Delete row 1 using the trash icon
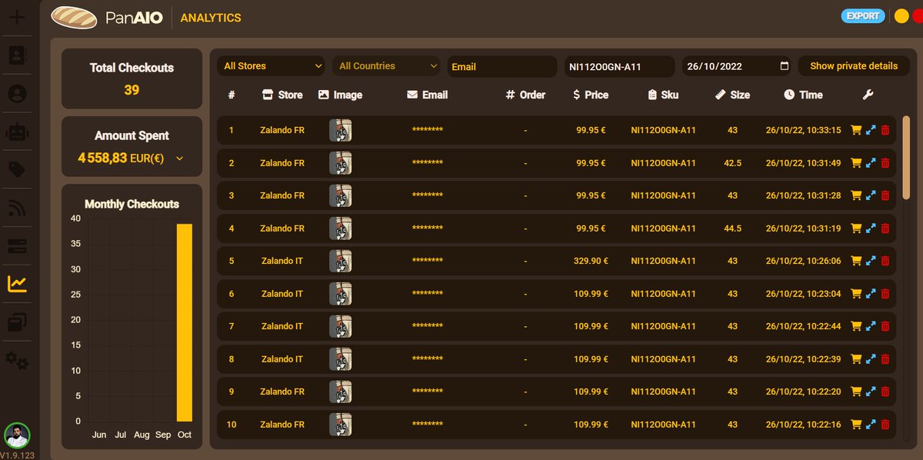Screen dimensions: 923x460 tap(885, 130)
